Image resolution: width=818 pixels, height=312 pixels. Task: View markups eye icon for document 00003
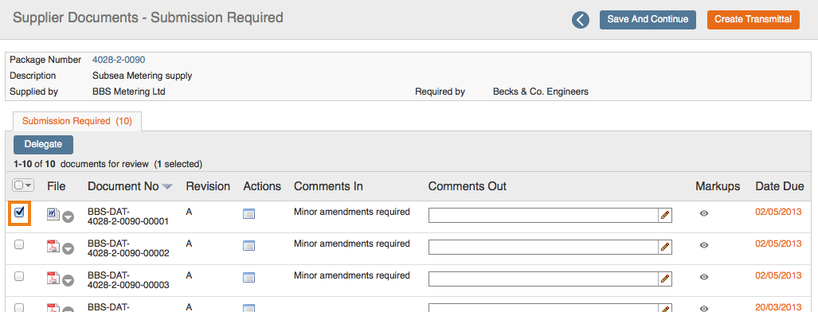coord(704,277)
